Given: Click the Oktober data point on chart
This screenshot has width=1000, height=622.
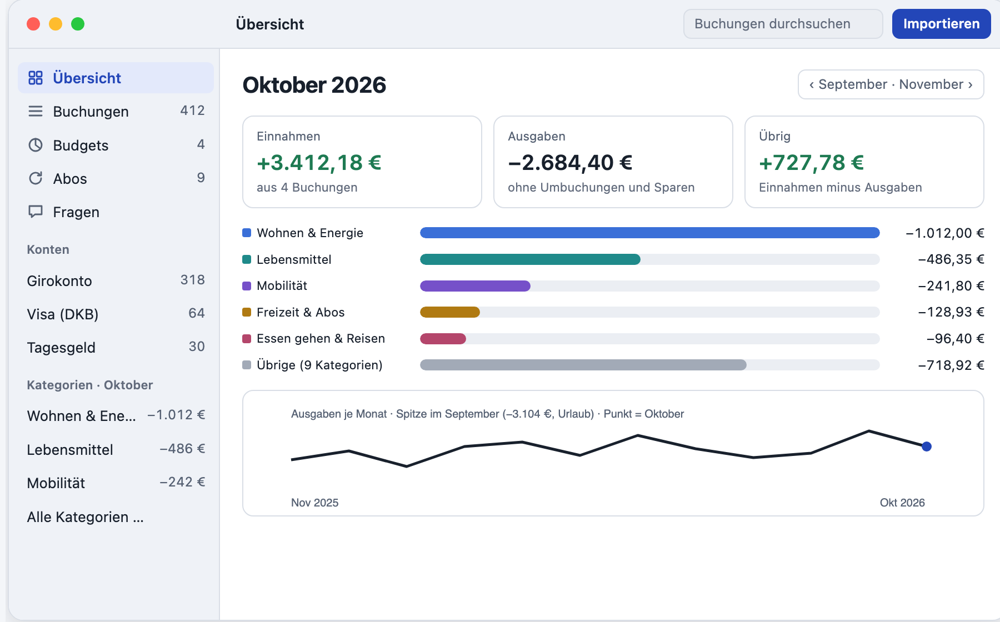Looking at the screenshot, I should pos(927,447).
